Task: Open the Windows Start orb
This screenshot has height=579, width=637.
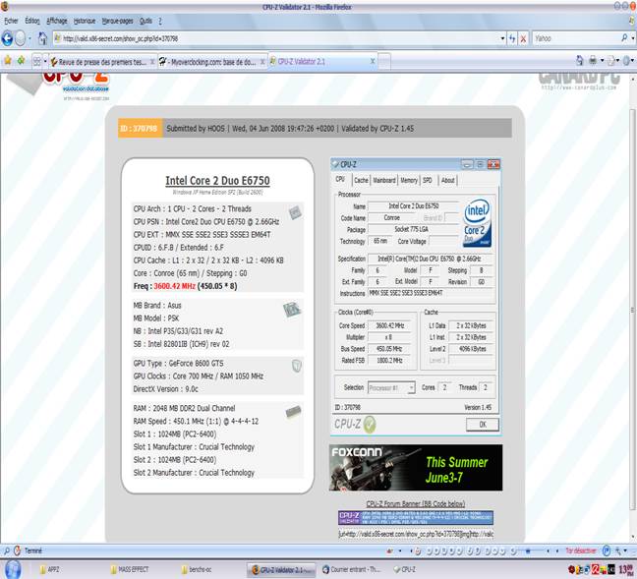Action: click(13, 569)
